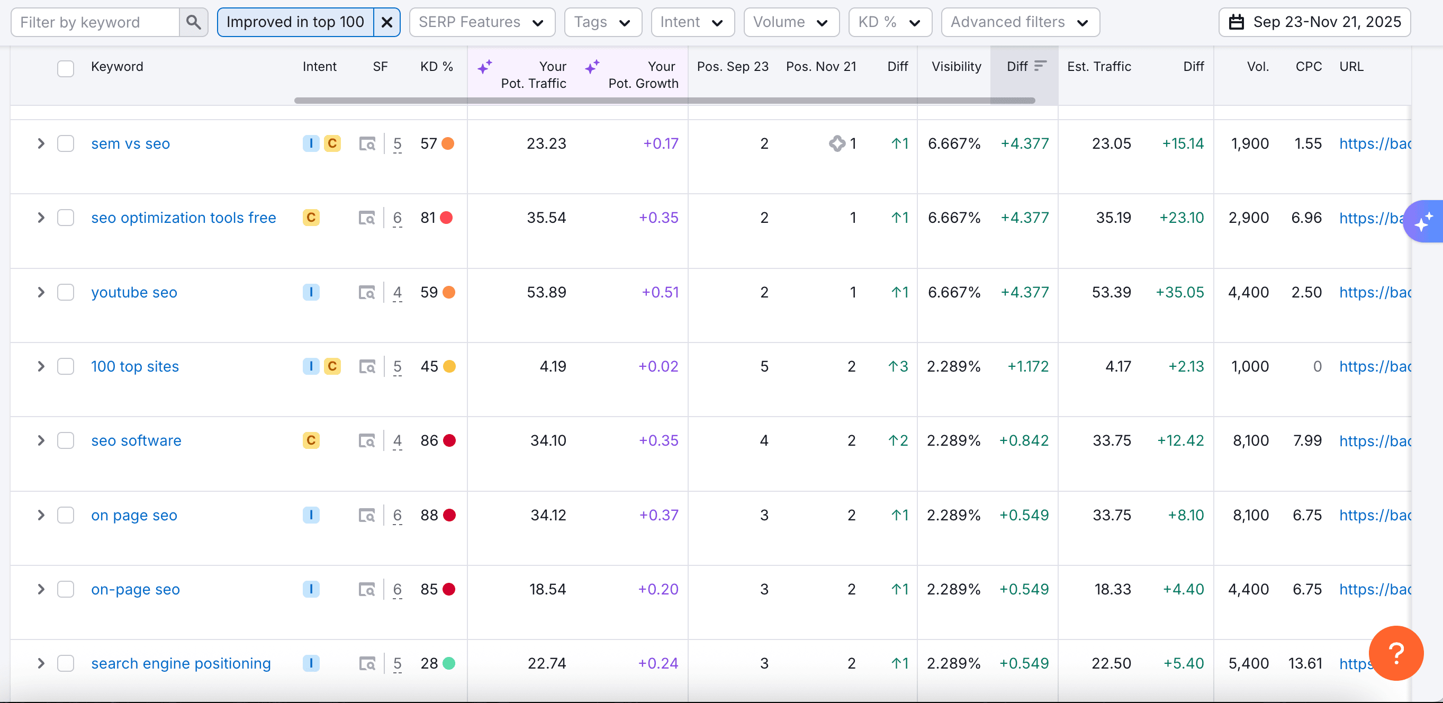1443x703 pixels.
Task: Click the AI sparkle assistant button on the right edge
Action: point(1423,221)
